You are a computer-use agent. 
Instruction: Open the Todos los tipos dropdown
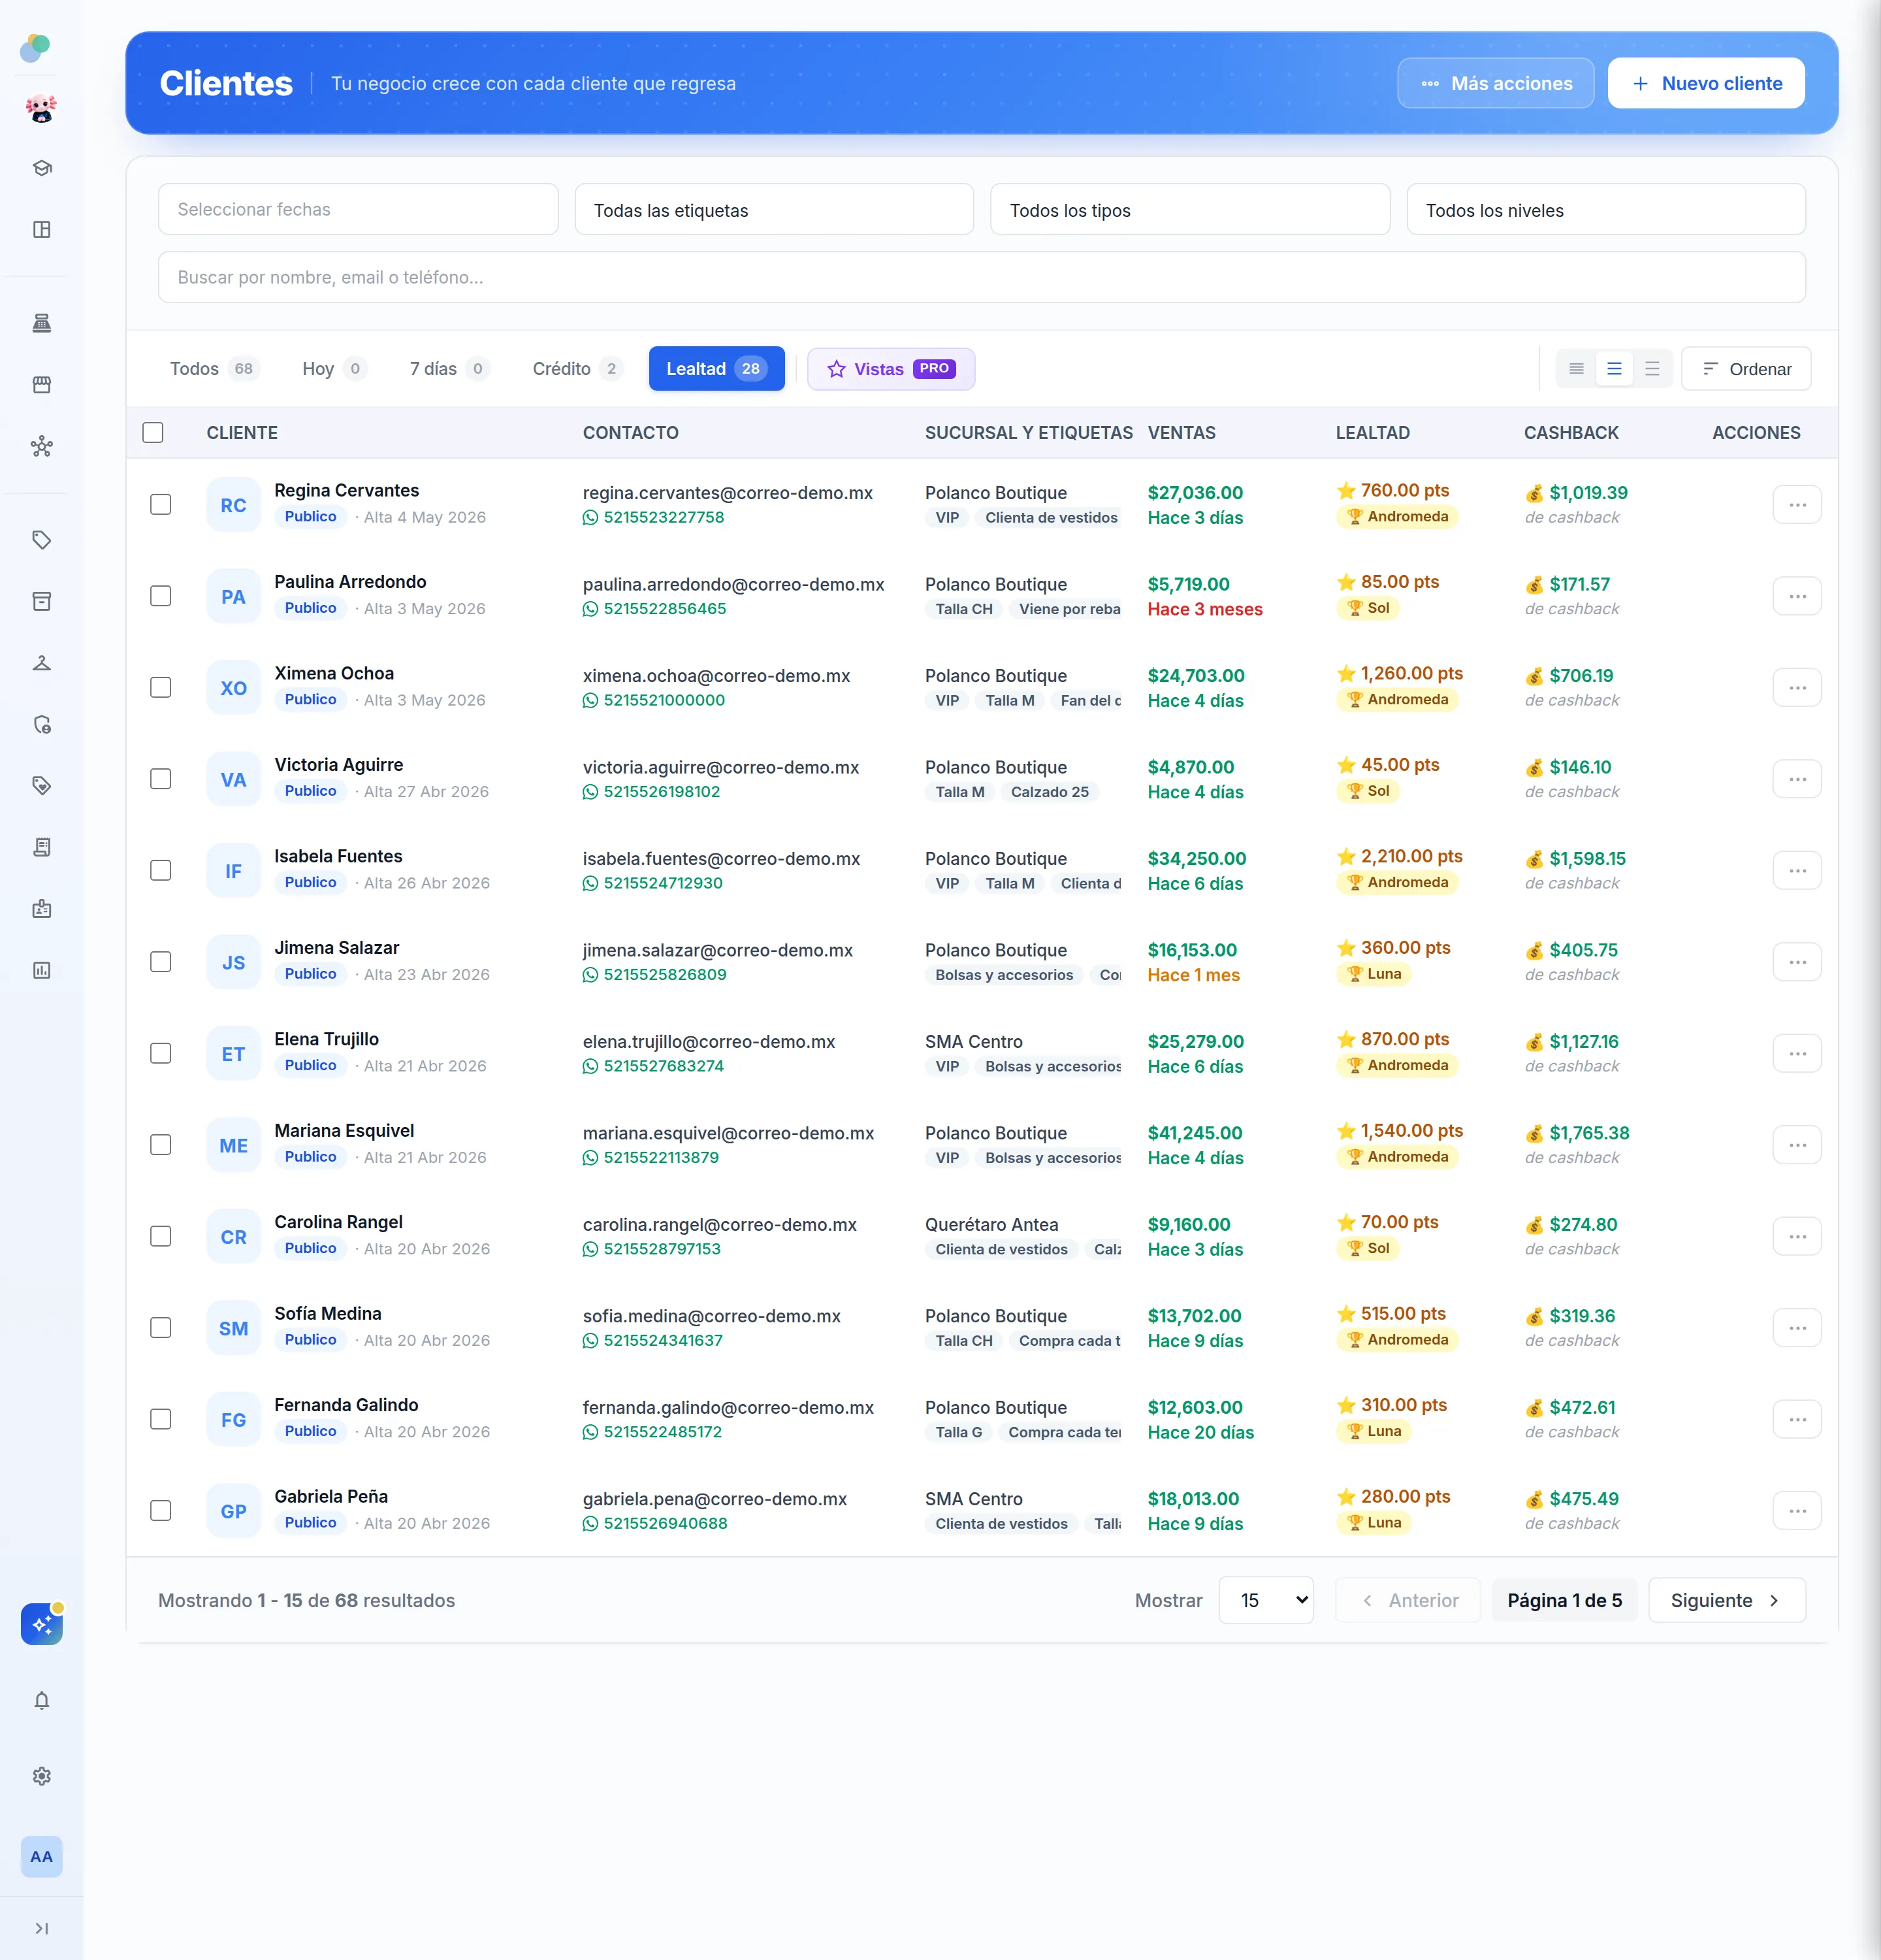tap(1189, 210)
